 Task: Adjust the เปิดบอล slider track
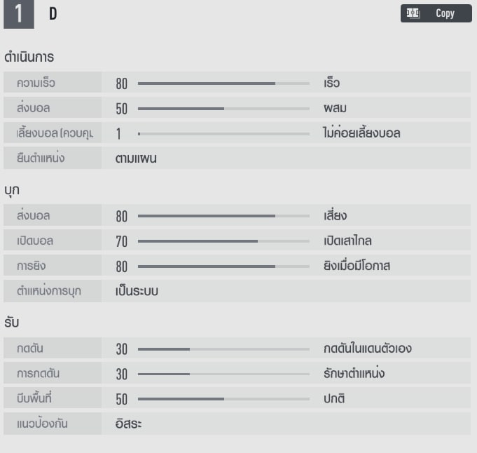click(223, 241)
